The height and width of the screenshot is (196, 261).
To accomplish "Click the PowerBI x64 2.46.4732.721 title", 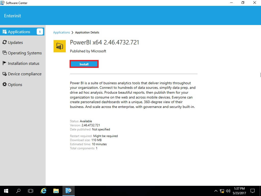I will coord(105,42).
